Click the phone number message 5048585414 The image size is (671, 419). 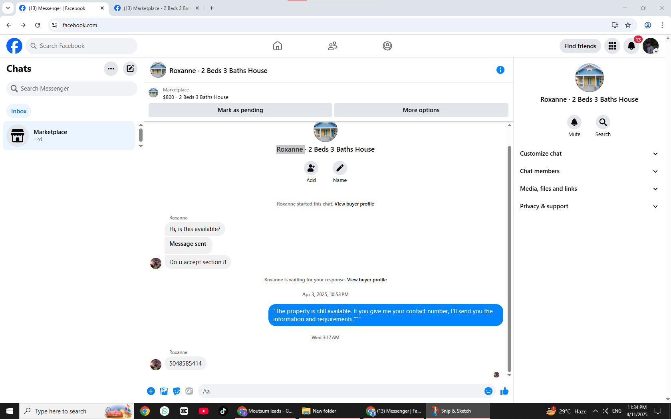(185, 364)
